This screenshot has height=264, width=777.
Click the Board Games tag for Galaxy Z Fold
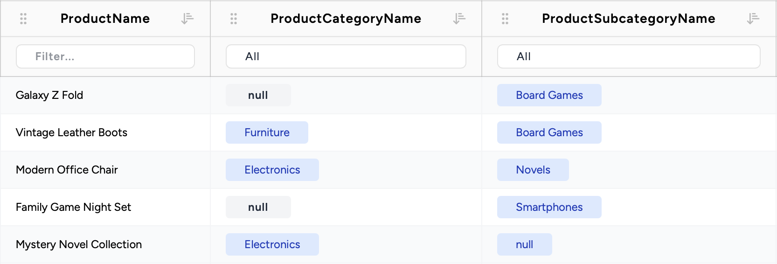point(549,95)
